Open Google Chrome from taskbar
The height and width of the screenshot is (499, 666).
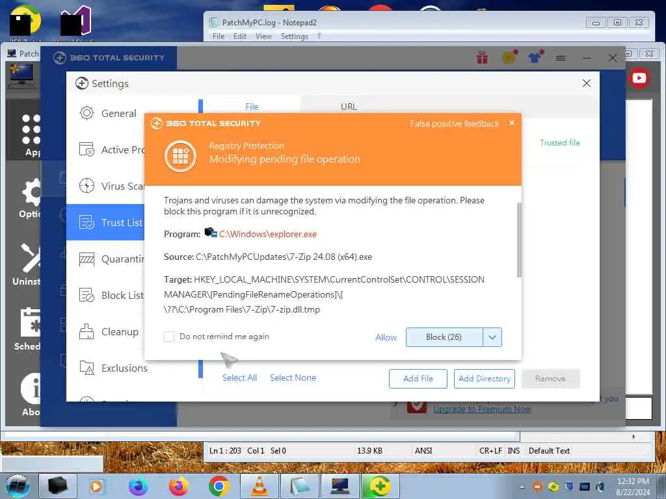coord(219,486)
